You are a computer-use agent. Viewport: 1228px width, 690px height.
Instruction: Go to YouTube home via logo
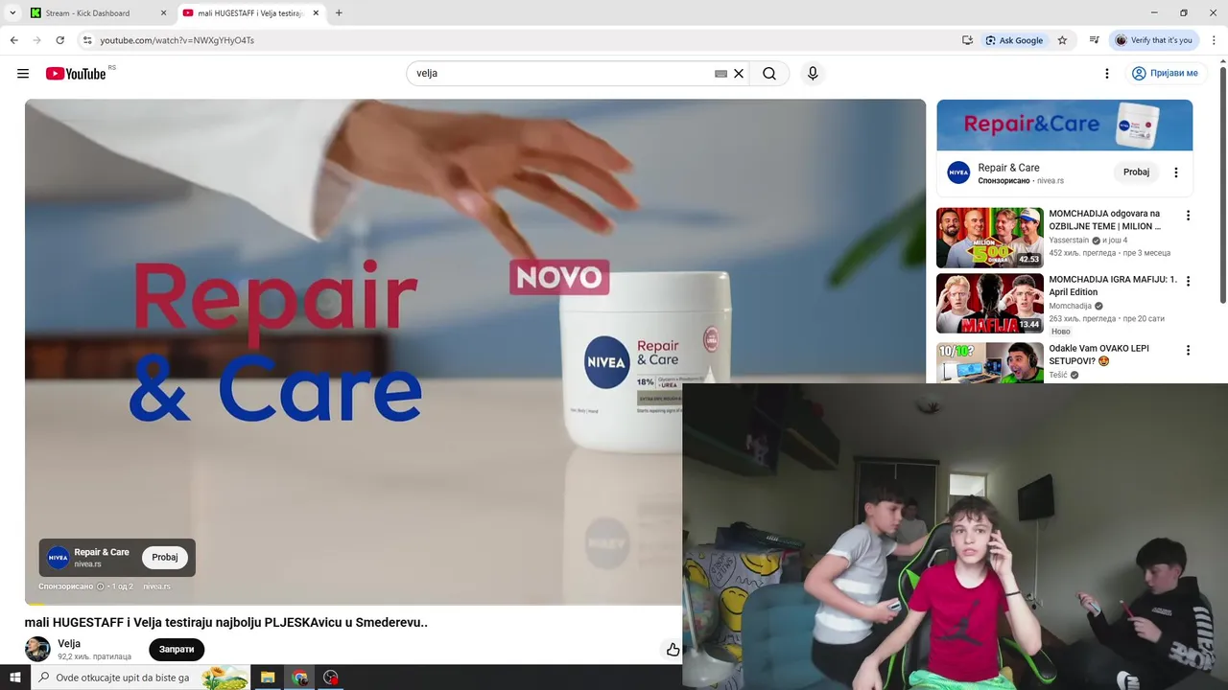coord(76,74)
